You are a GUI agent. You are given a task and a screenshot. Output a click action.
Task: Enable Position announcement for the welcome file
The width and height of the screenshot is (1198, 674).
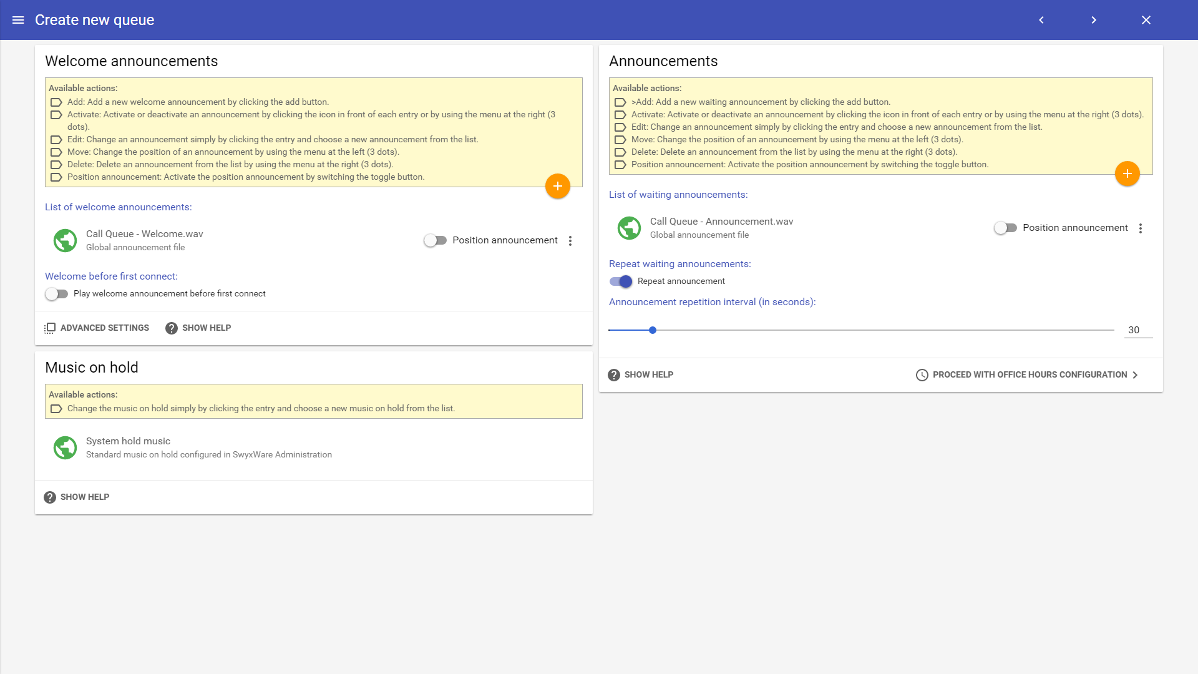click(x=435, y=240)
